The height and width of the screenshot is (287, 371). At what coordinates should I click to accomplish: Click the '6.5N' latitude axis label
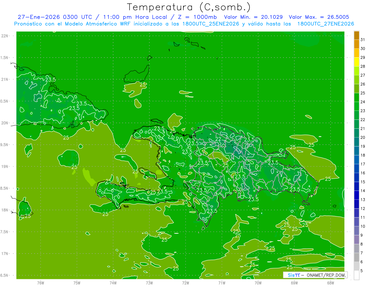coord(5,275)
